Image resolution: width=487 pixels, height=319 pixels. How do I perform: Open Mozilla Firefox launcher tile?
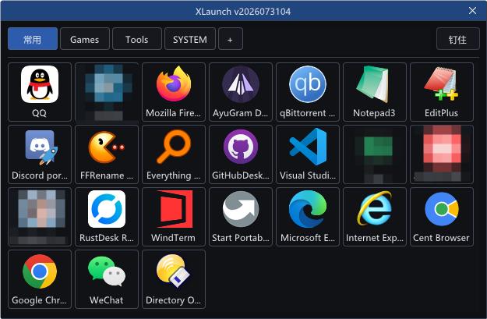pyautogui.click(x=174, y=92)
